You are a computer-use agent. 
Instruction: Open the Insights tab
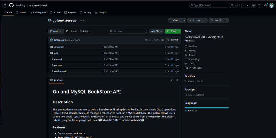click(101, 12)
